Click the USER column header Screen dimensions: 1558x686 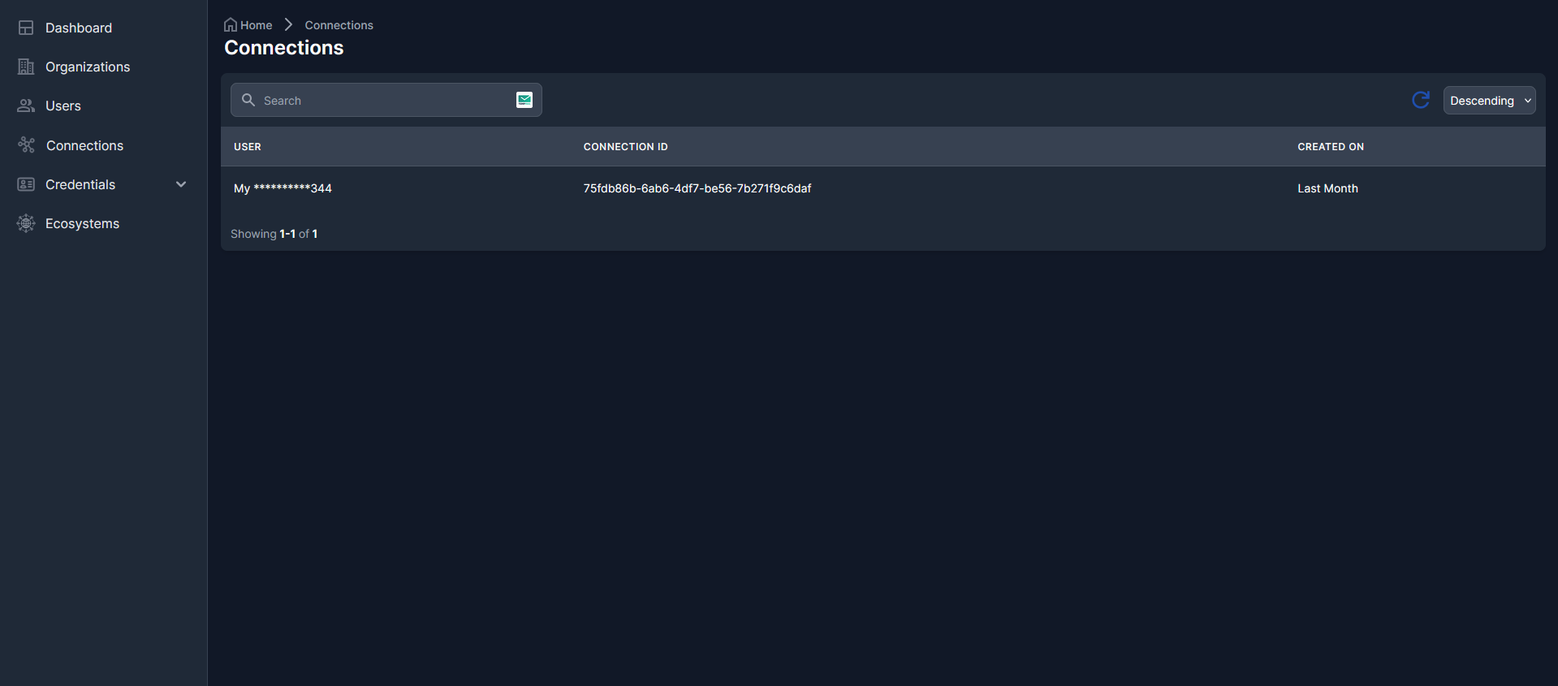248,147
